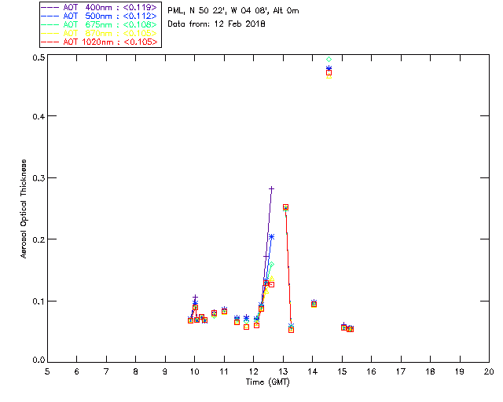Click the x-axis label 17
This screenshot has height=402, width=503.
coord(401,371)
